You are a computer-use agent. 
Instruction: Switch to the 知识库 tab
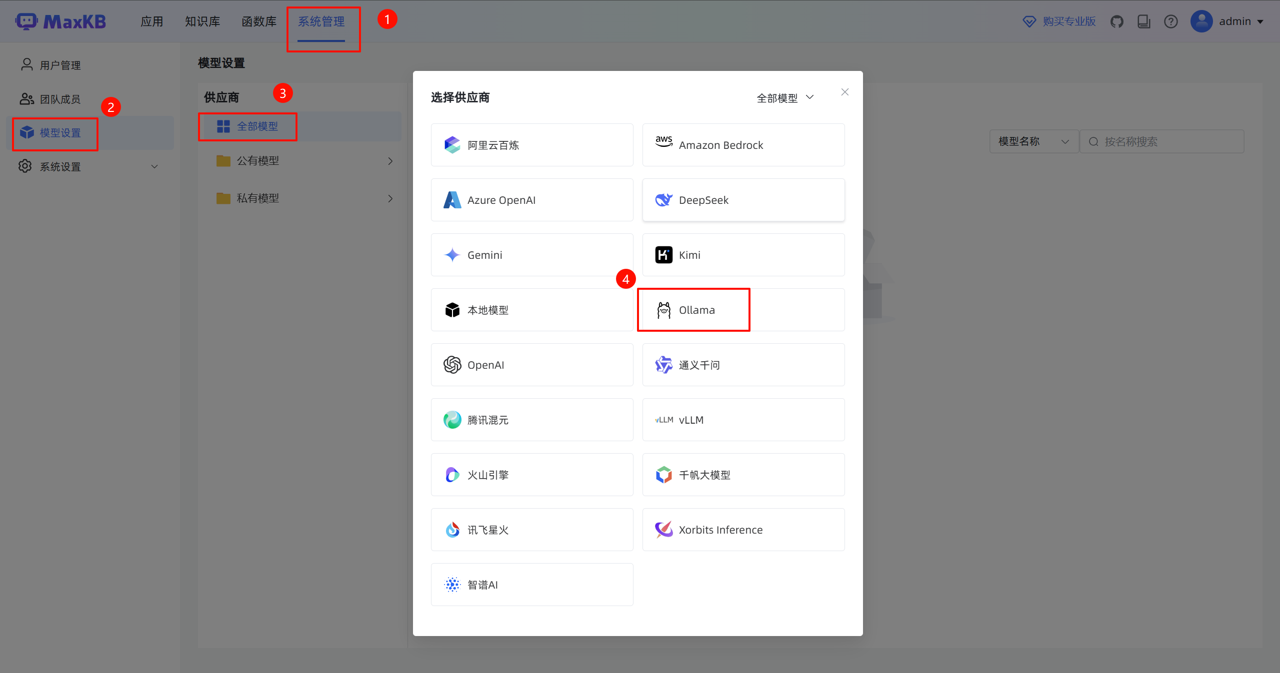(x=202, y=21)
